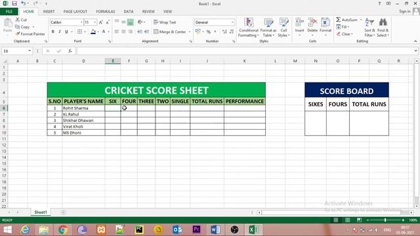
Task: Open Google Chrome from the taskbar
Action: point(63,229)
